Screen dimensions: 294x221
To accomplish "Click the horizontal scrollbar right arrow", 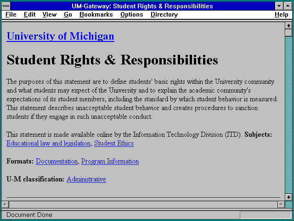I will pos(281,204).
